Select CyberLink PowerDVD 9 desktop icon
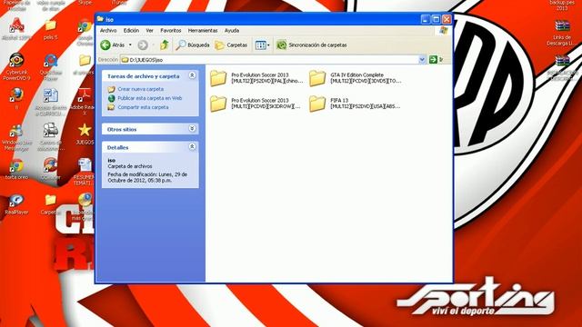582x327 pixels. pos(16,66)
